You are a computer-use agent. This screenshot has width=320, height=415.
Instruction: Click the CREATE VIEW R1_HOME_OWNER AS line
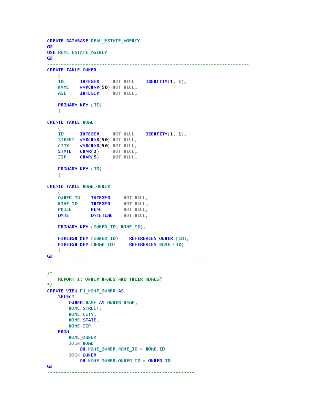[85, 291]
